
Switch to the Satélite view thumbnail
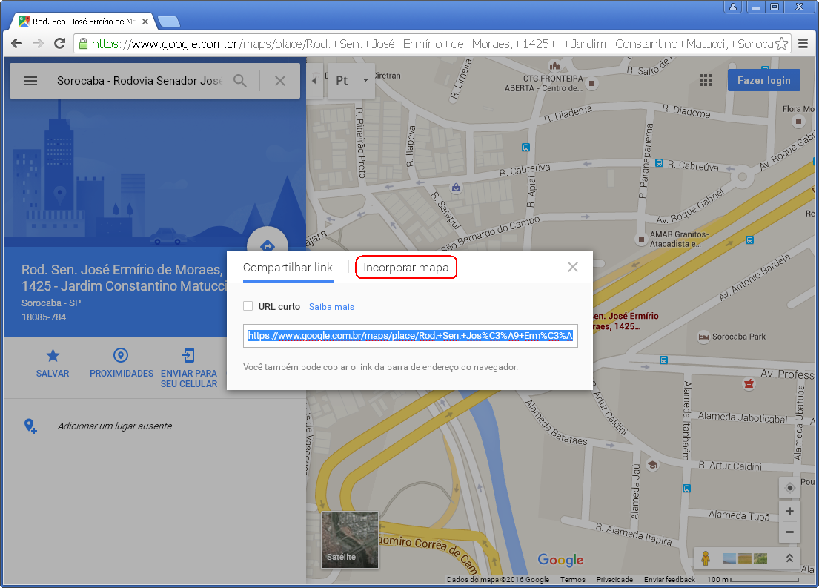click(350, 540)
